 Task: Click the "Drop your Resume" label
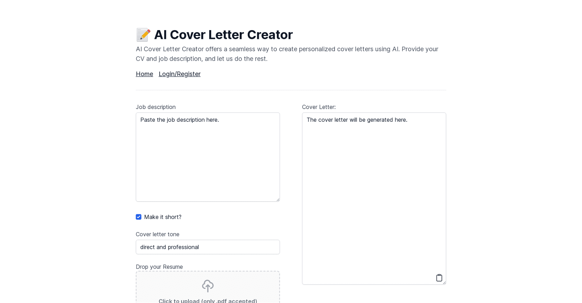(x=159, y=267)
